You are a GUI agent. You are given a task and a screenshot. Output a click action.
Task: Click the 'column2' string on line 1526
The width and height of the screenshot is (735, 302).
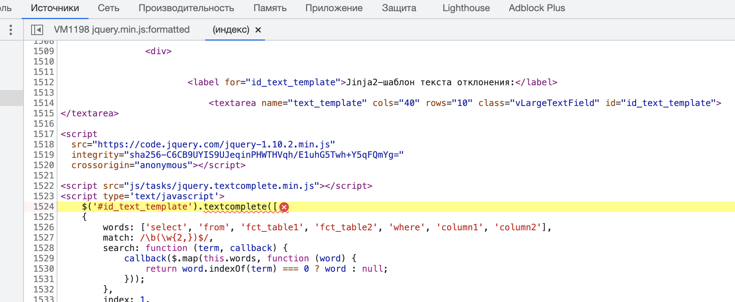point(518,227)
